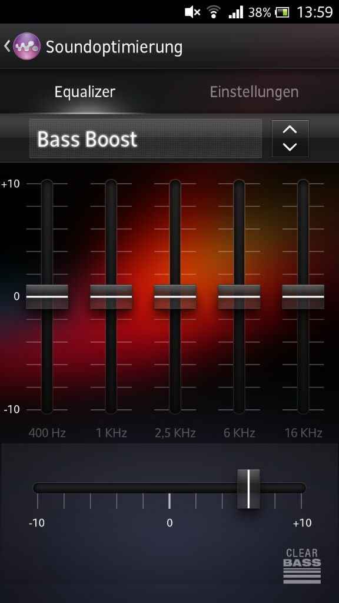The width and height of the screenshot is (339, 603).
Task: Tap the Clear Bass logo
Action: (x=302, y=566)
